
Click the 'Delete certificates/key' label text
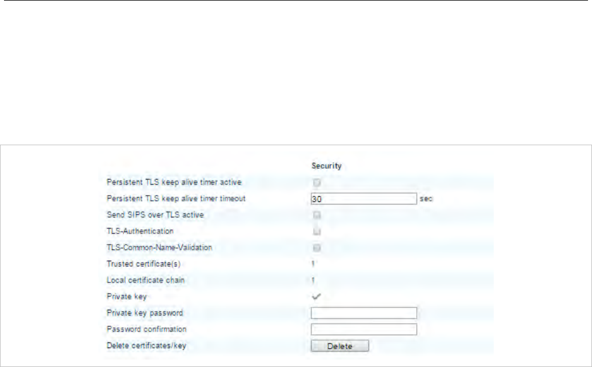tap(146, 345)
